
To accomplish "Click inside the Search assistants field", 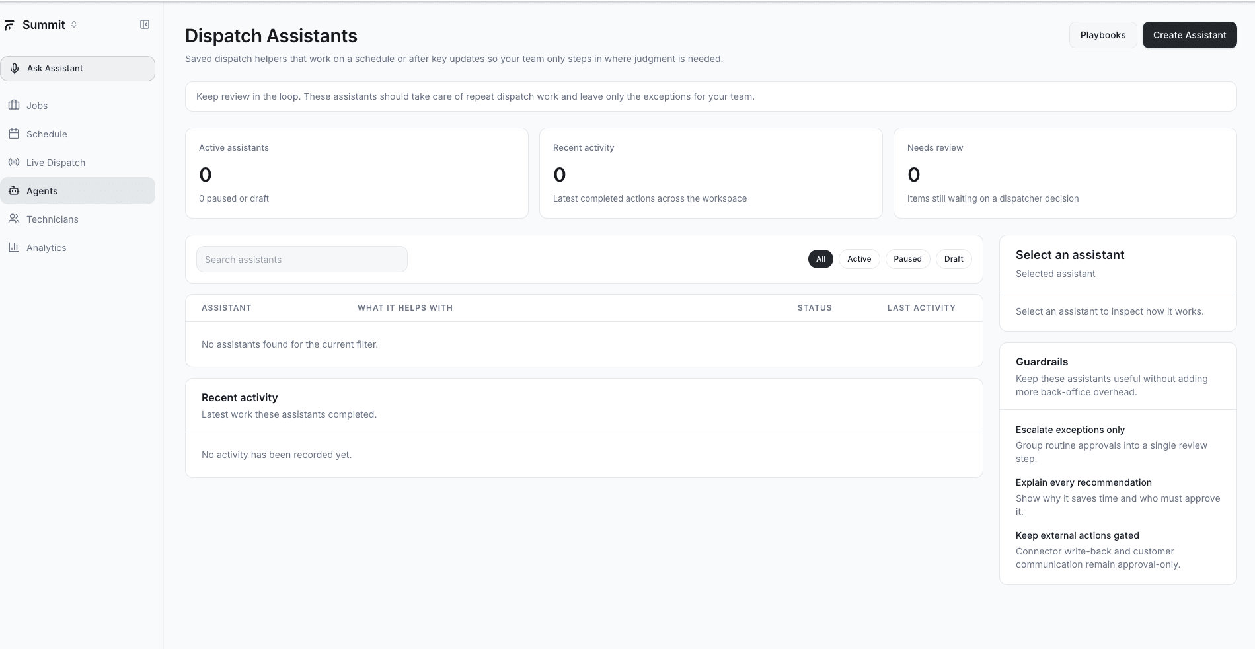I will pos(301,259).
